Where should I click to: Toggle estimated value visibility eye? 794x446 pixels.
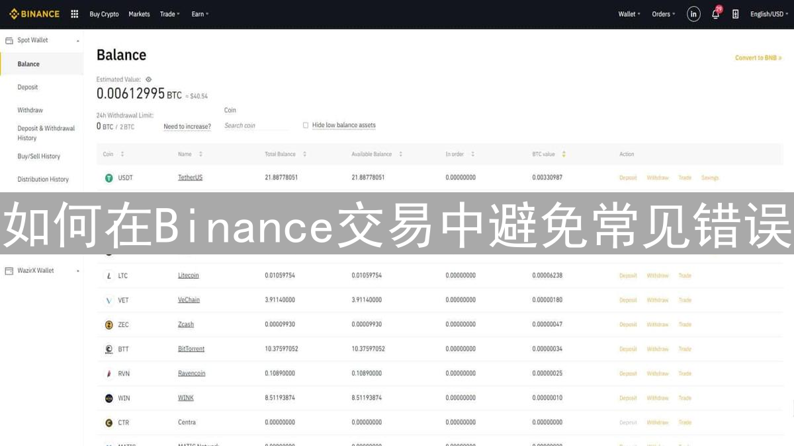(148, 79)
